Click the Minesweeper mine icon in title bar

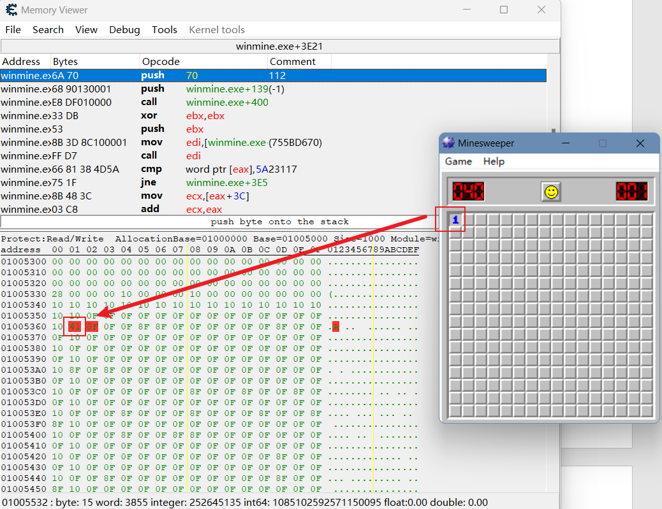point(448,143)
